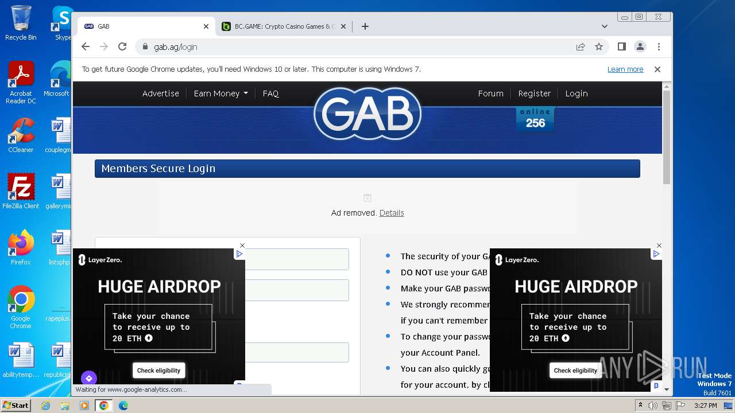
Task: Click the left ad AdChoices icon
Action: [239, 254]
